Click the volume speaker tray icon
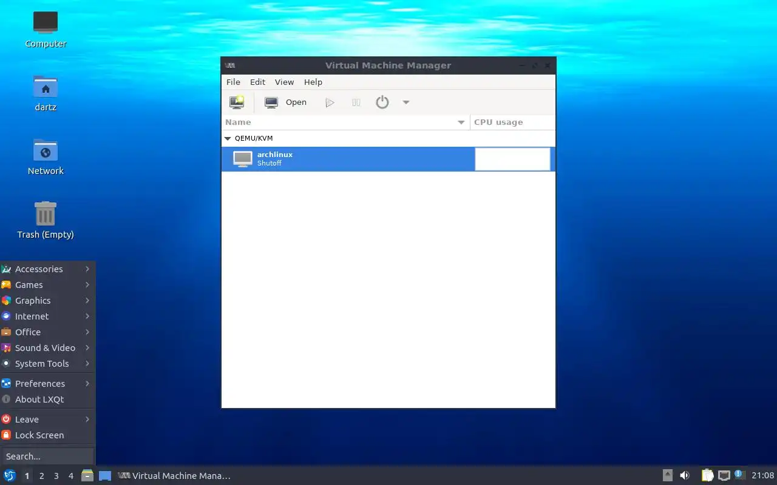777x485 pixels. 685,475
